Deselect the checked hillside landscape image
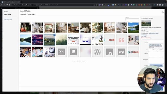This screenshot has height=94, width=167. click(x=55, y=35)
